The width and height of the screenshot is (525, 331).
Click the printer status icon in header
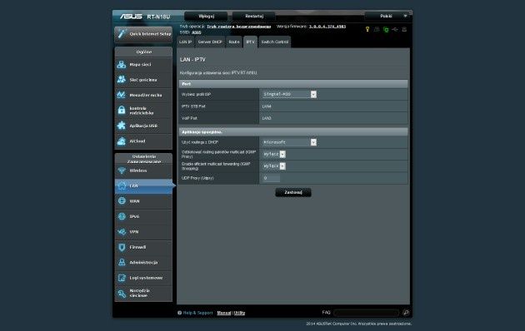point(404,29)
